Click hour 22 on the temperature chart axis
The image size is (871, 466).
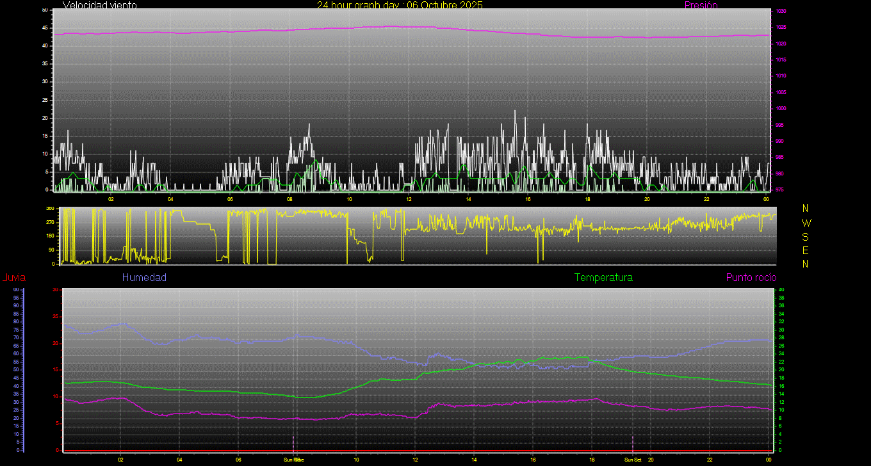[x=710, y=460]
